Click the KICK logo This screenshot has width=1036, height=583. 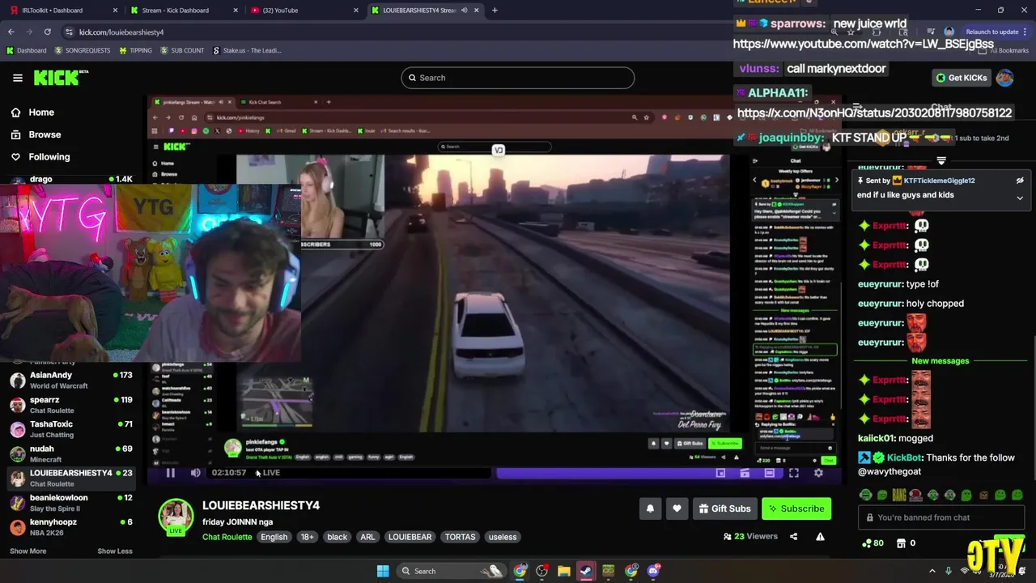pos(60,78)
